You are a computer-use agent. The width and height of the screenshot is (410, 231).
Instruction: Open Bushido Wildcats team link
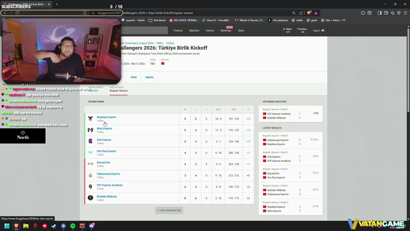[x=107, y=196]
